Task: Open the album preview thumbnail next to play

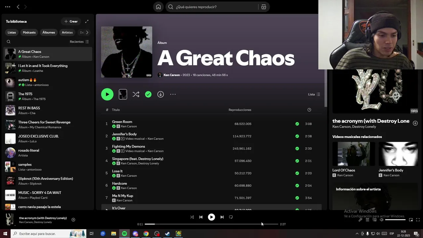Action: pos(123,94)
